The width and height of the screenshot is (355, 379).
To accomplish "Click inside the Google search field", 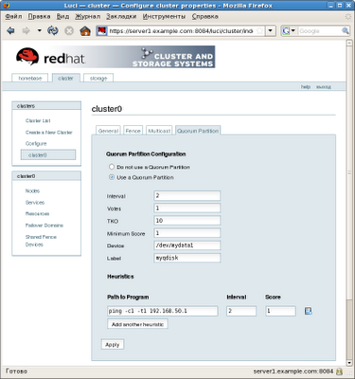I will coord(319,31).
